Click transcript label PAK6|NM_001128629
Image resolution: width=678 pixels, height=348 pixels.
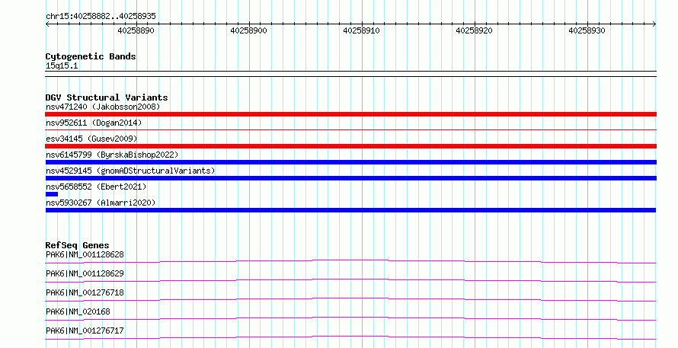pos(85,273)
